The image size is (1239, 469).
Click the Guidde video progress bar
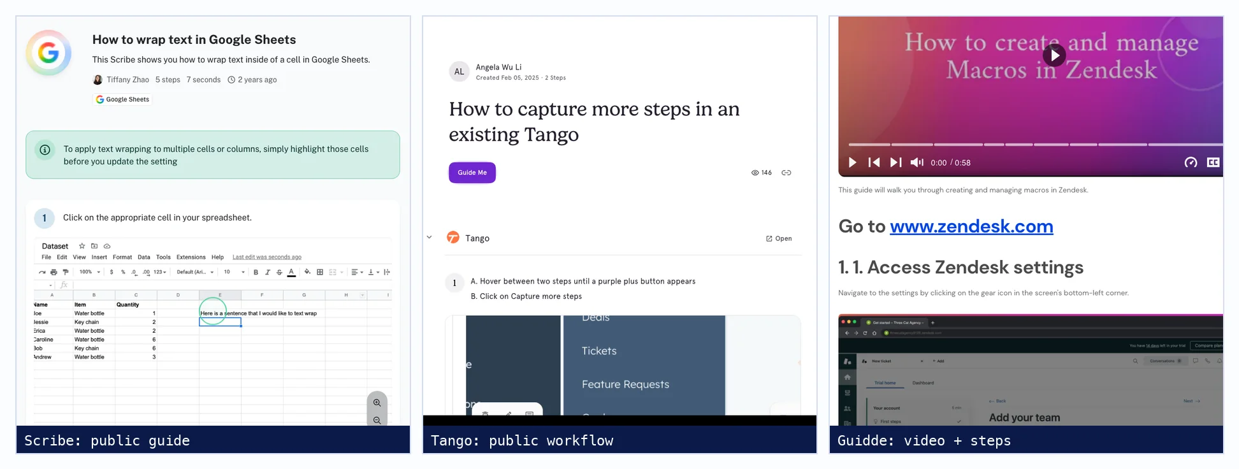(1035, 145)
